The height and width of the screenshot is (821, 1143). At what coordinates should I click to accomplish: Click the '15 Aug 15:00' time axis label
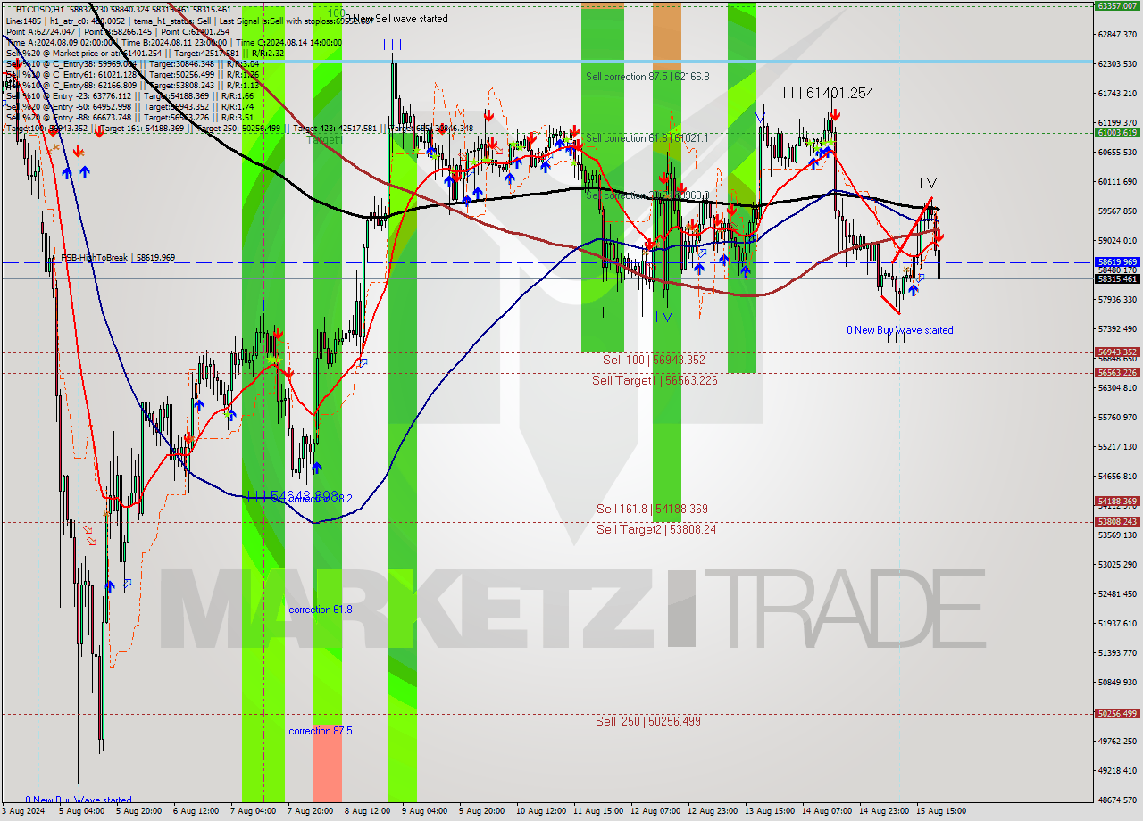click(940, 812)
